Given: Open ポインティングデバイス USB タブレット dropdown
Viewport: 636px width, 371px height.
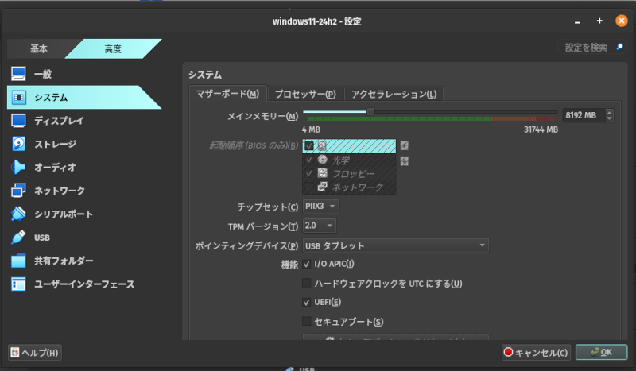Looking at the screenshot, I should (x=395, y=245).
